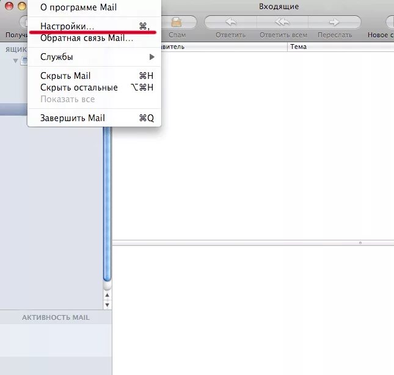394x375 pixels.
Task: Quit via Завершить Mail menu item
Action: (x=94, y=118)
